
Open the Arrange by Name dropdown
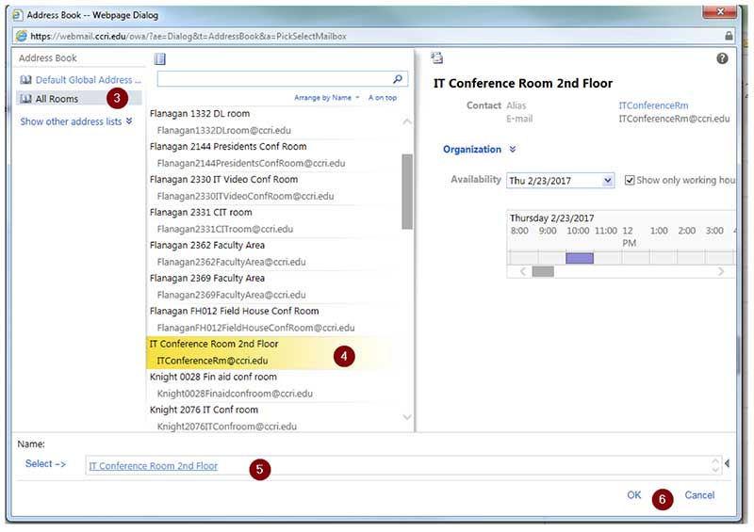pos(327,98)
